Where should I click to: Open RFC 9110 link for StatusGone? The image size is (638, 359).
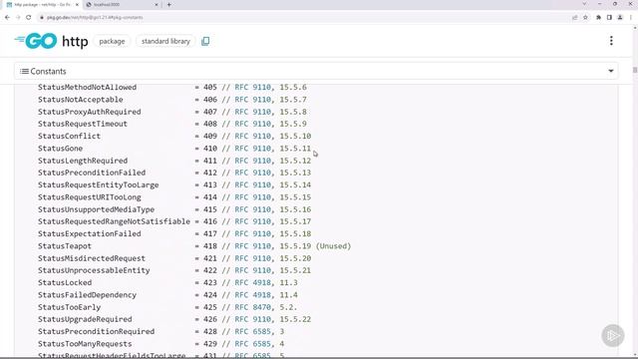[252, 149]
